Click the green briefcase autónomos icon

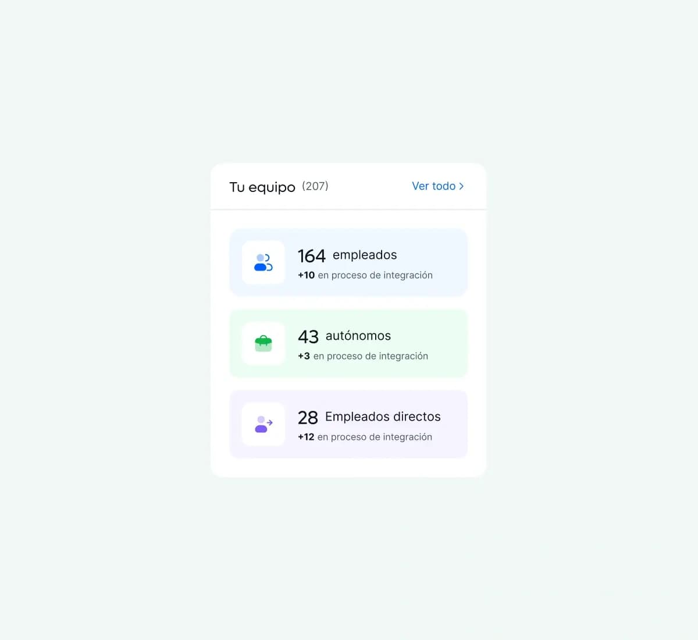click(x=263, y=343)
